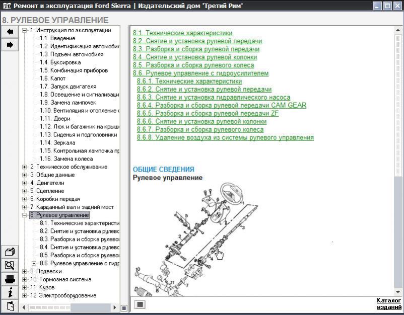Click the printer icon to print
Screen dimensions: 404x315
point(10,279)
